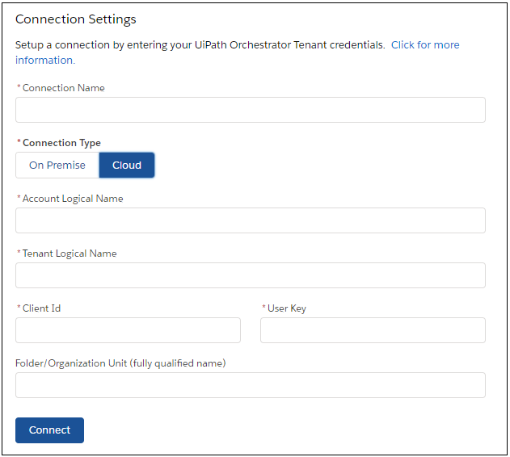Screen dimensions: 510x457
Task: Click the Connection Settings heading text
Action: [x=75, y=19]
